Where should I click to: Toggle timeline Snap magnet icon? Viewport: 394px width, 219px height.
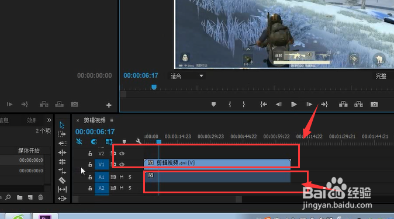pos(94,142)
